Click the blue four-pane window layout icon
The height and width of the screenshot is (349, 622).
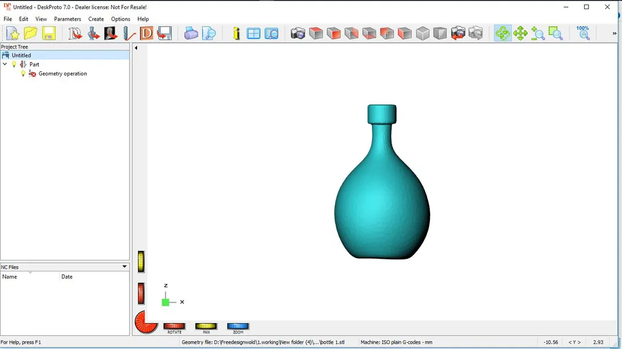tap(253, 33)
